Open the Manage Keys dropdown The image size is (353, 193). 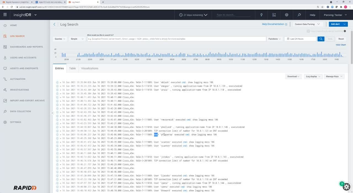click(x=334, y=76)
